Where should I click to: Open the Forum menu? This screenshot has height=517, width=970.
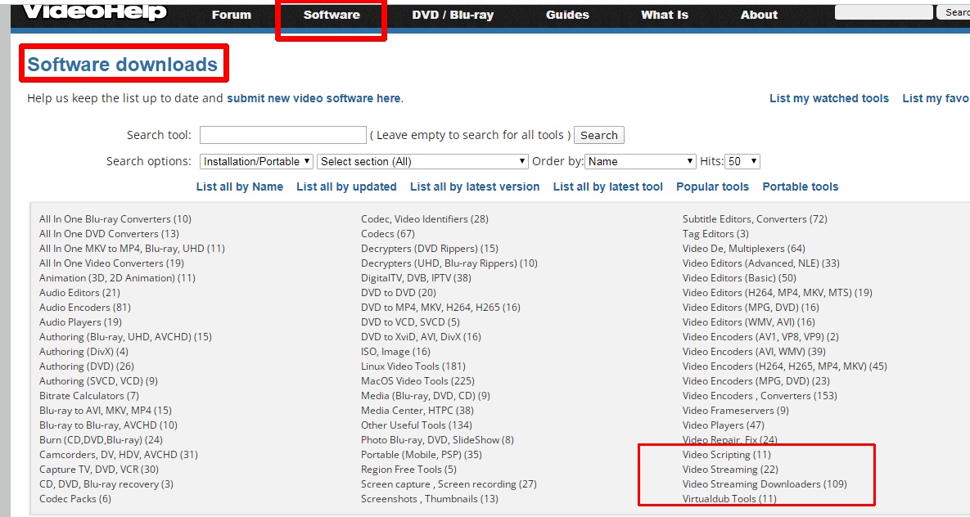click(x=232, y=15)
